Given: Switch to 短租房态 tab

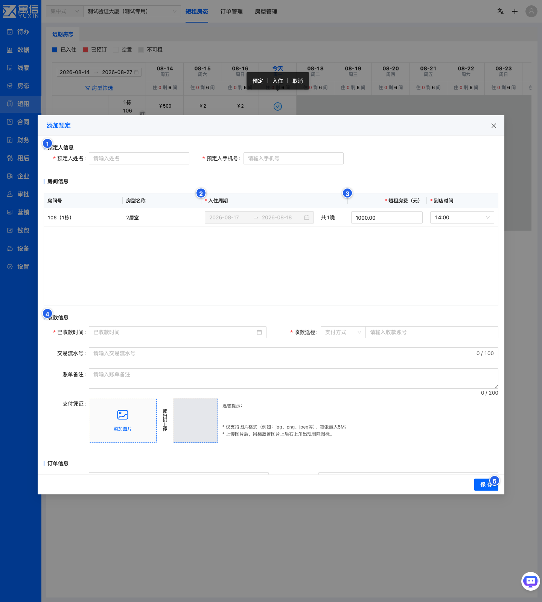Looking at the screenshot, I should click(197, 12).
